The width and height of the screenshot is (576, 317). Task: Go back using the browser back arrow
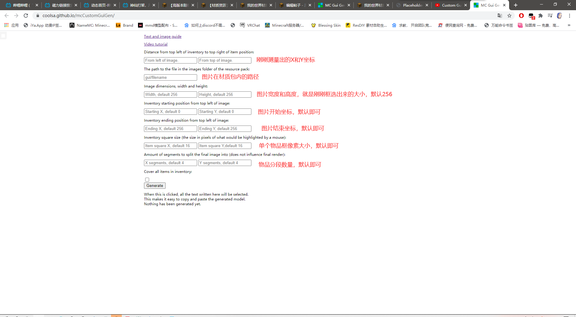coord(7,16)
